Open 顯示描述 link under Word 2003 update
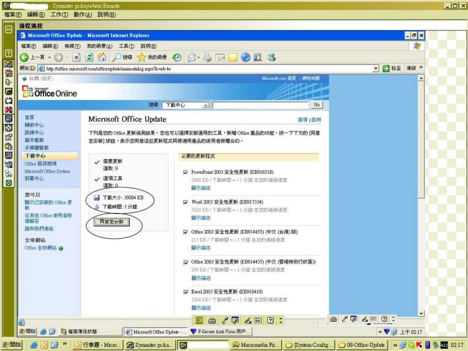 [x=201, y=218]
